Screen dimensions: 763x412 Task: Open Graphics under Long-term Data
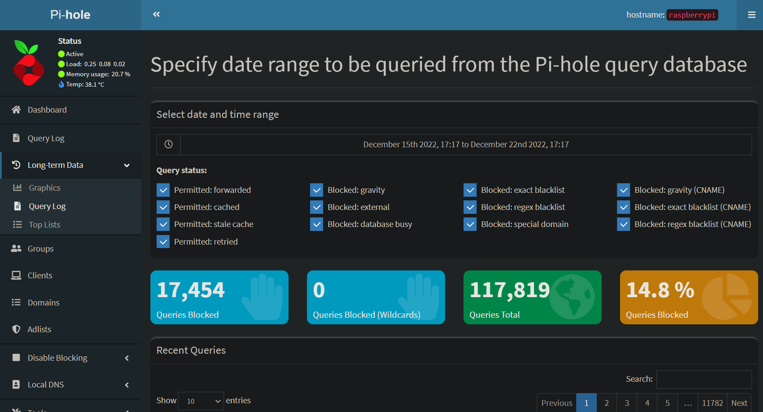(x=44, y=188)
